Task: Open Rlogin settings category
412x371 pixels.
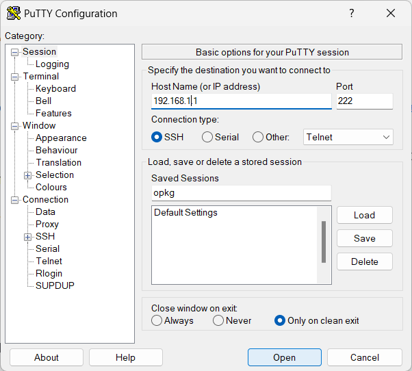Action: [x=49, y=274]
